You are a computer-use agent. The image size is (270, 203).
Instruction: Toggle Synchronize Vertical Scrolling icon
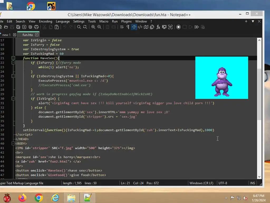108,27
